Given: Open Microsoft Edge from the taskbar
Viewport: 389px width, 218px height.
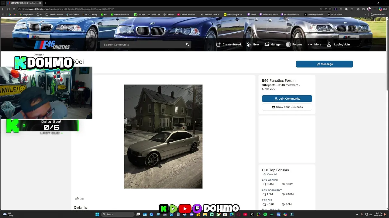Looking at the screenshot, I should (x=232, y=214).
